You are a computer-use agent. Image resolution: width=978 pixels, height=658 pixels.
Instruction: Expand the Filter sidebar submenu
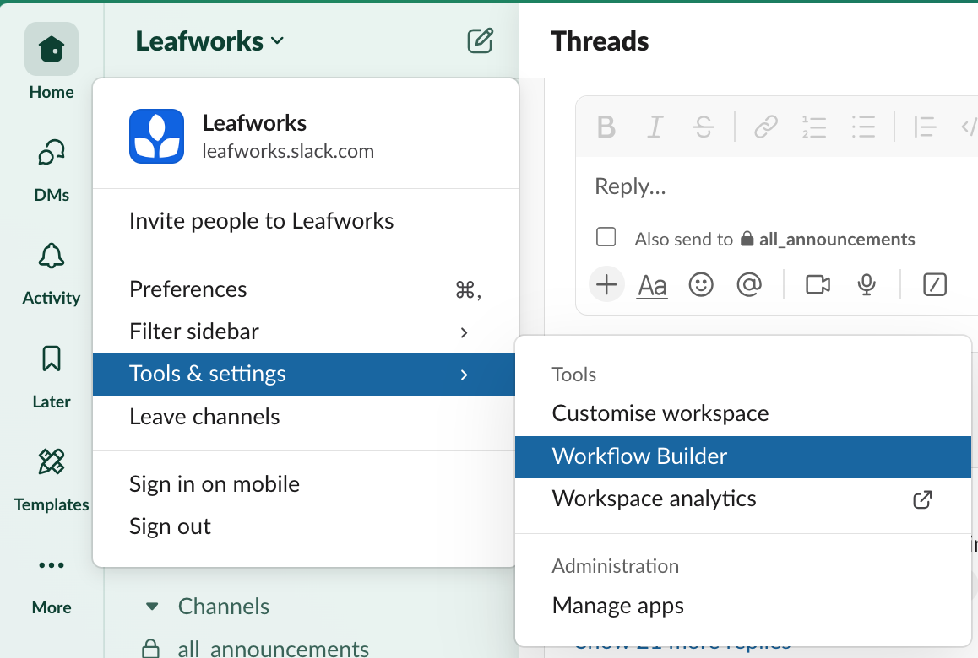coord(306,332)
